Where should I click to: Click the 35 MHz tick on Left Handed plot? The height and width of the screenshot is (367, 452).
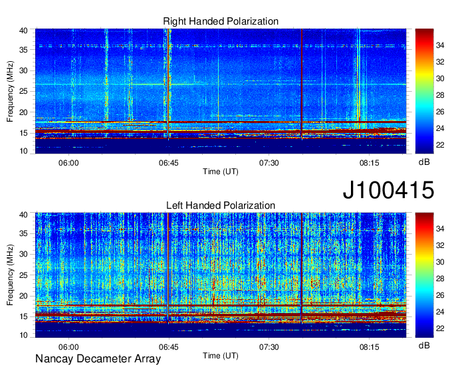(23, 233)
